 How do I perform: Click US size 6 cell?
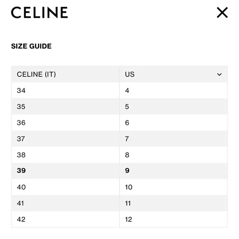point(173,123)
